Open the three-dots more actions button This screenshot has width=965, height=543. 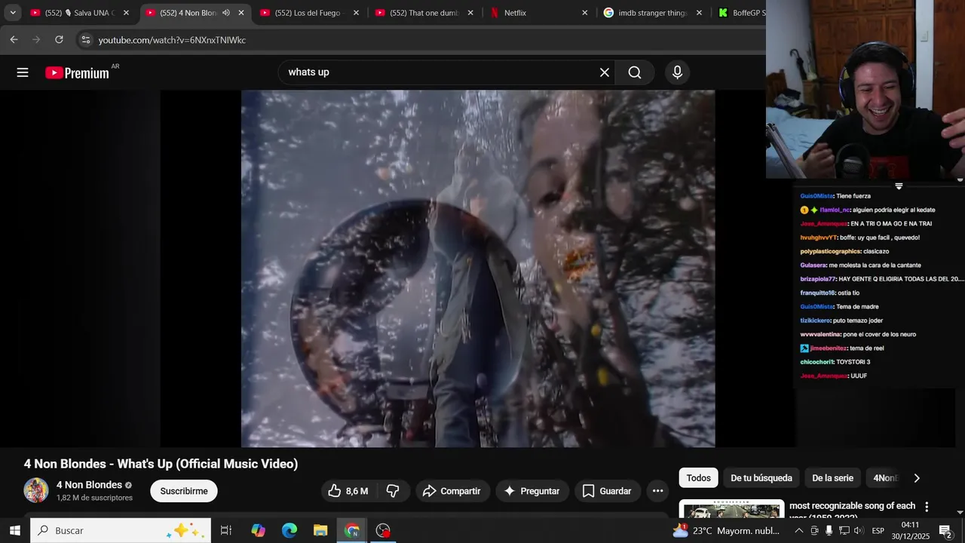pos(657,491)
